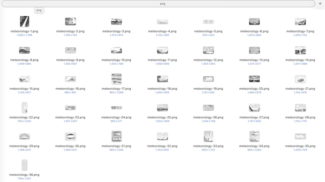This screenshot has height=182, width=325.
Task: Click the file name meteorology-7.png
Action: click(x=300, y=31)
